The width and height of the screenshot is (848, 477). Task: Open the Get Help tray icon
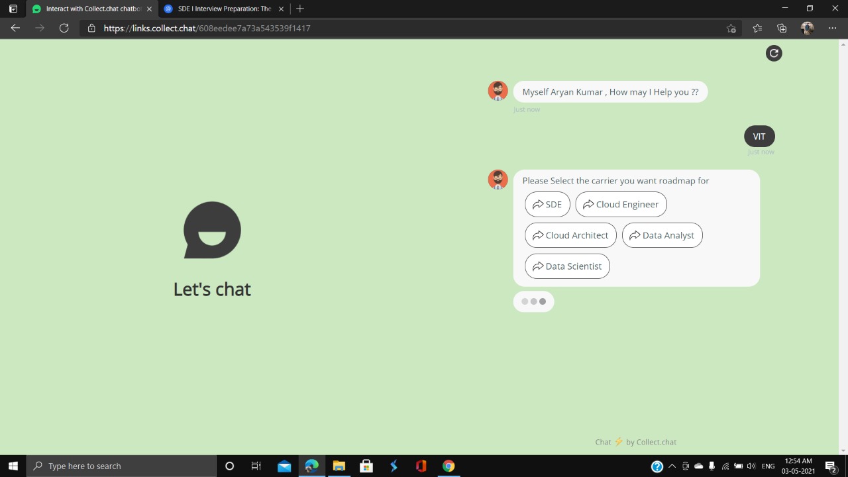pos(657,466)
